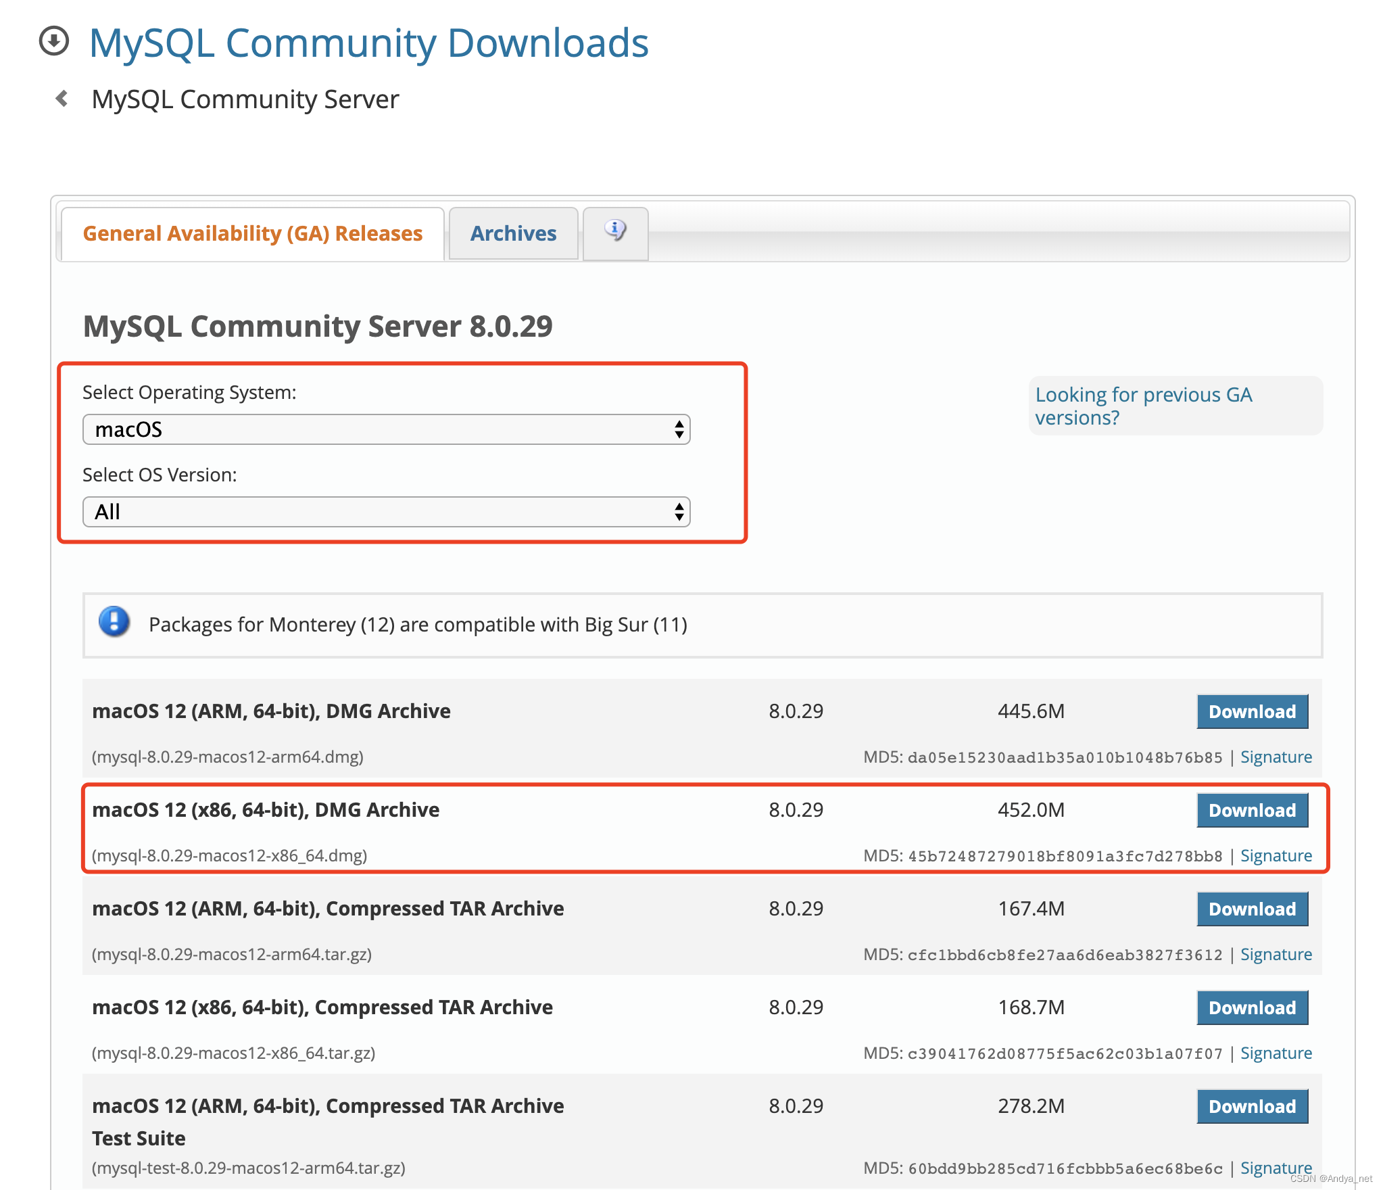The image size is (1383, 1190).
Task: Click the 452.0M file size value
Action: coord(1031,810)
